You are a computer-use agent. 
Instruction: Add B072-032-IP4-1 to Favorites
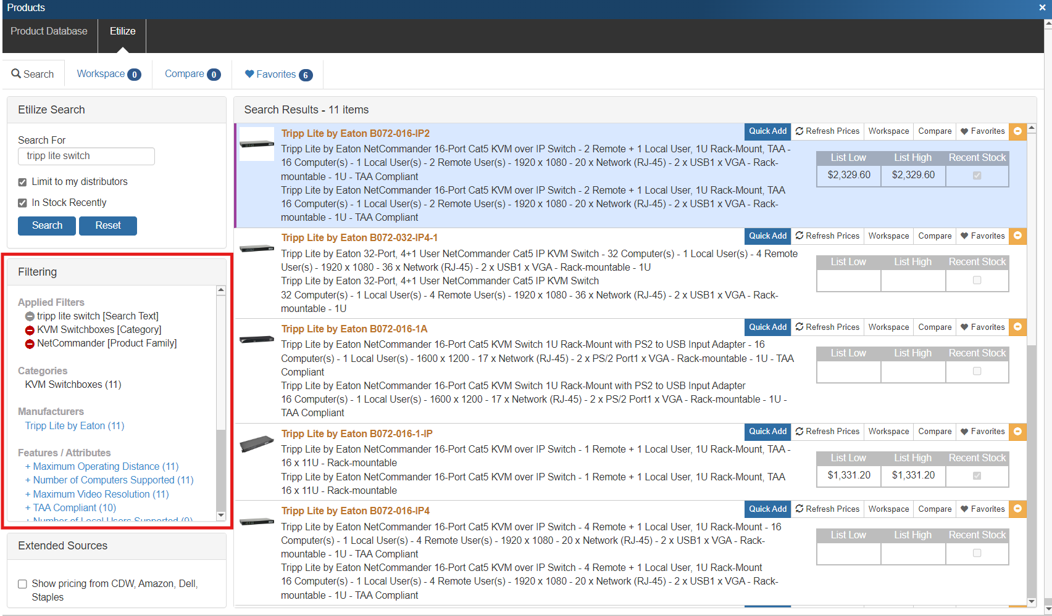pyautogui.click(x=982, y=236)
